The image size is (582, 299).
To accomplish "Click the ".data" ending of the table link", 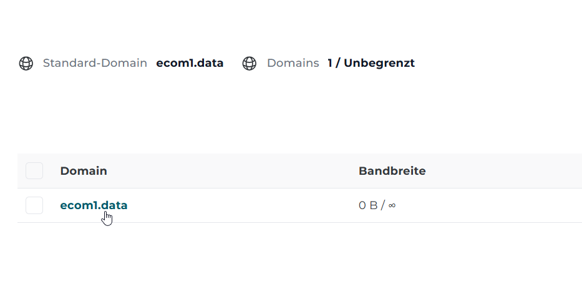I will 114,205.
